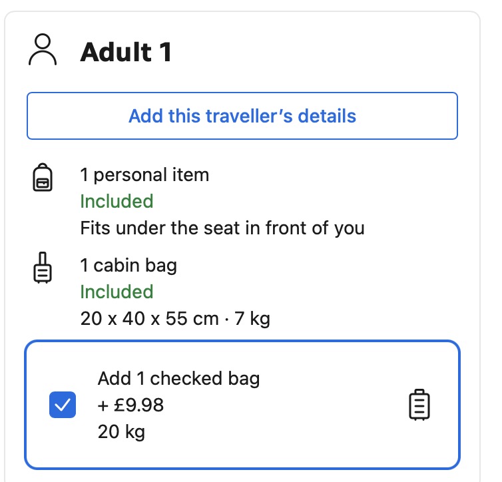The height and width of the screenshot is (482, 502).
Task: Click blank area right of Adult 1 heading
Action: pyautogui.click(x=320, y=52)
